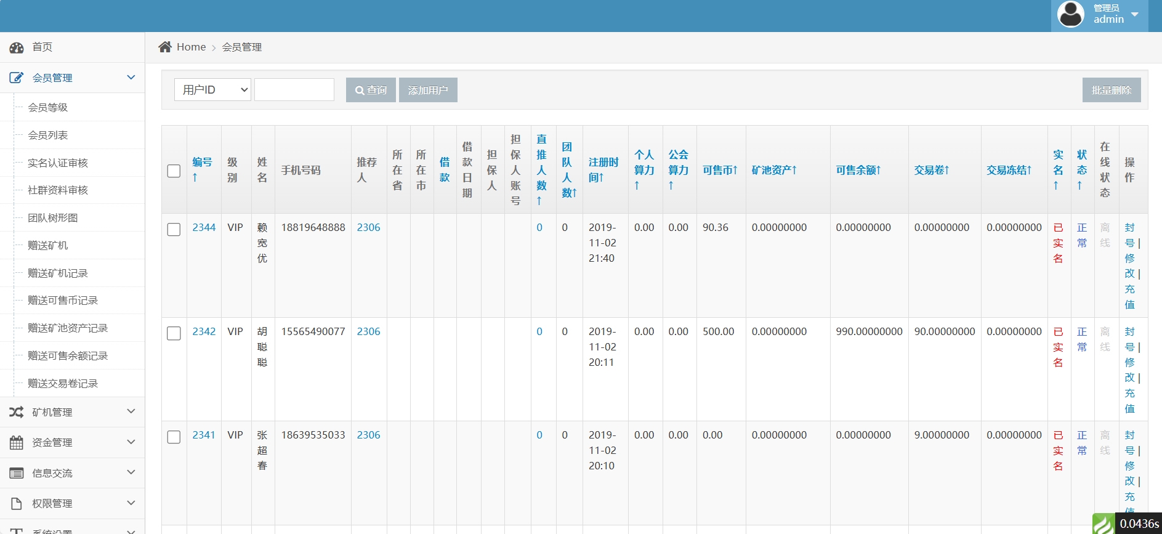The height and width of the screenshot is (534, 1162).
Task: Select 实名认证审核 from the sidebar
Action: pyautogui.click(x=58, y=163)
